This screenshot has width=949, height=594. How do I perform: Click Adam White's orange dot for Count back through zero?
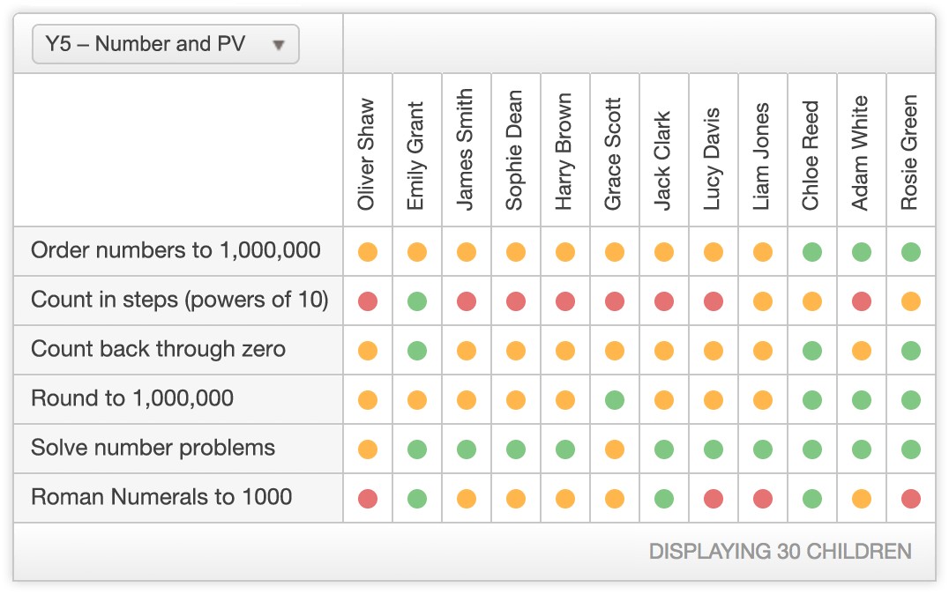pyautogui.click(x=862, y=350)
